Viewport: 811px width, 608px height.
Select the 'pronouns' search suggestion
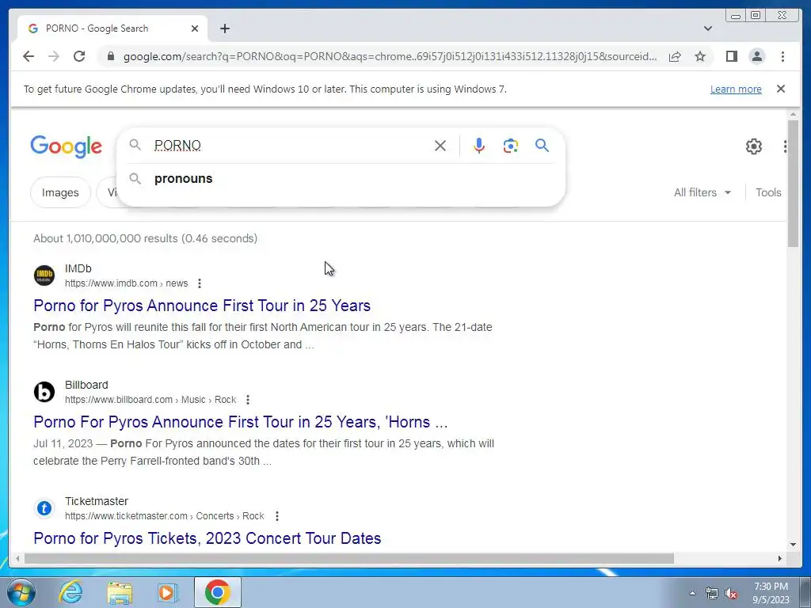[x=341, y=178]
